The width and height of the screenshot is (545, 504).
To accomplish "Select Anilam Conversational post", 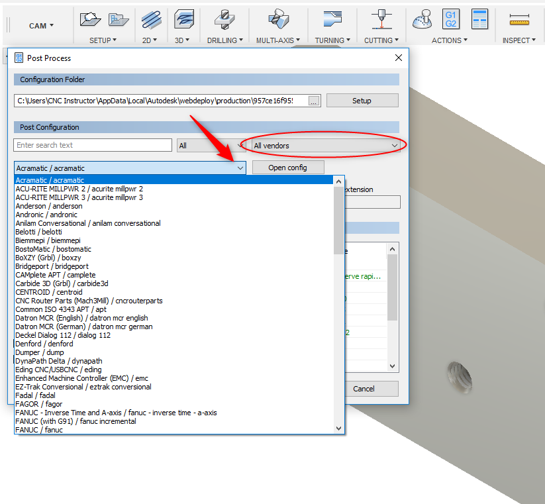I will [173, 223].
